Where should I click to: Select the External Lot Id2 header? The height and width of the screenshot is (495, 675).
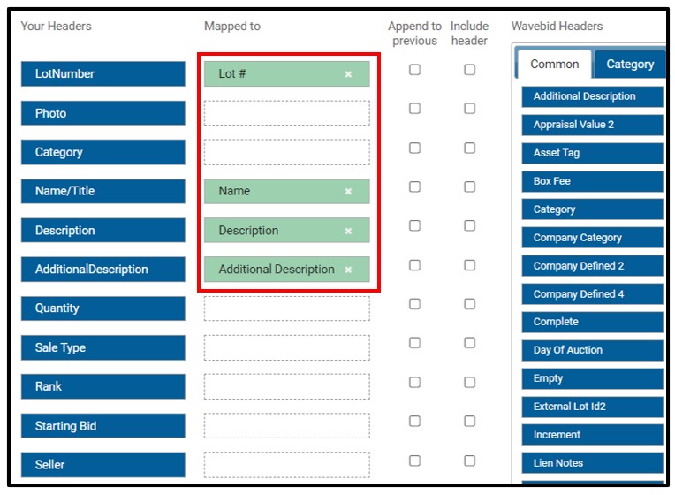592,407
